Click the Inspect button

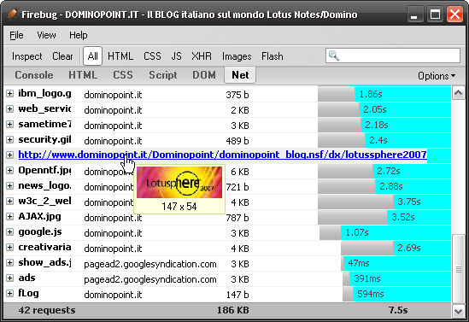27,56
